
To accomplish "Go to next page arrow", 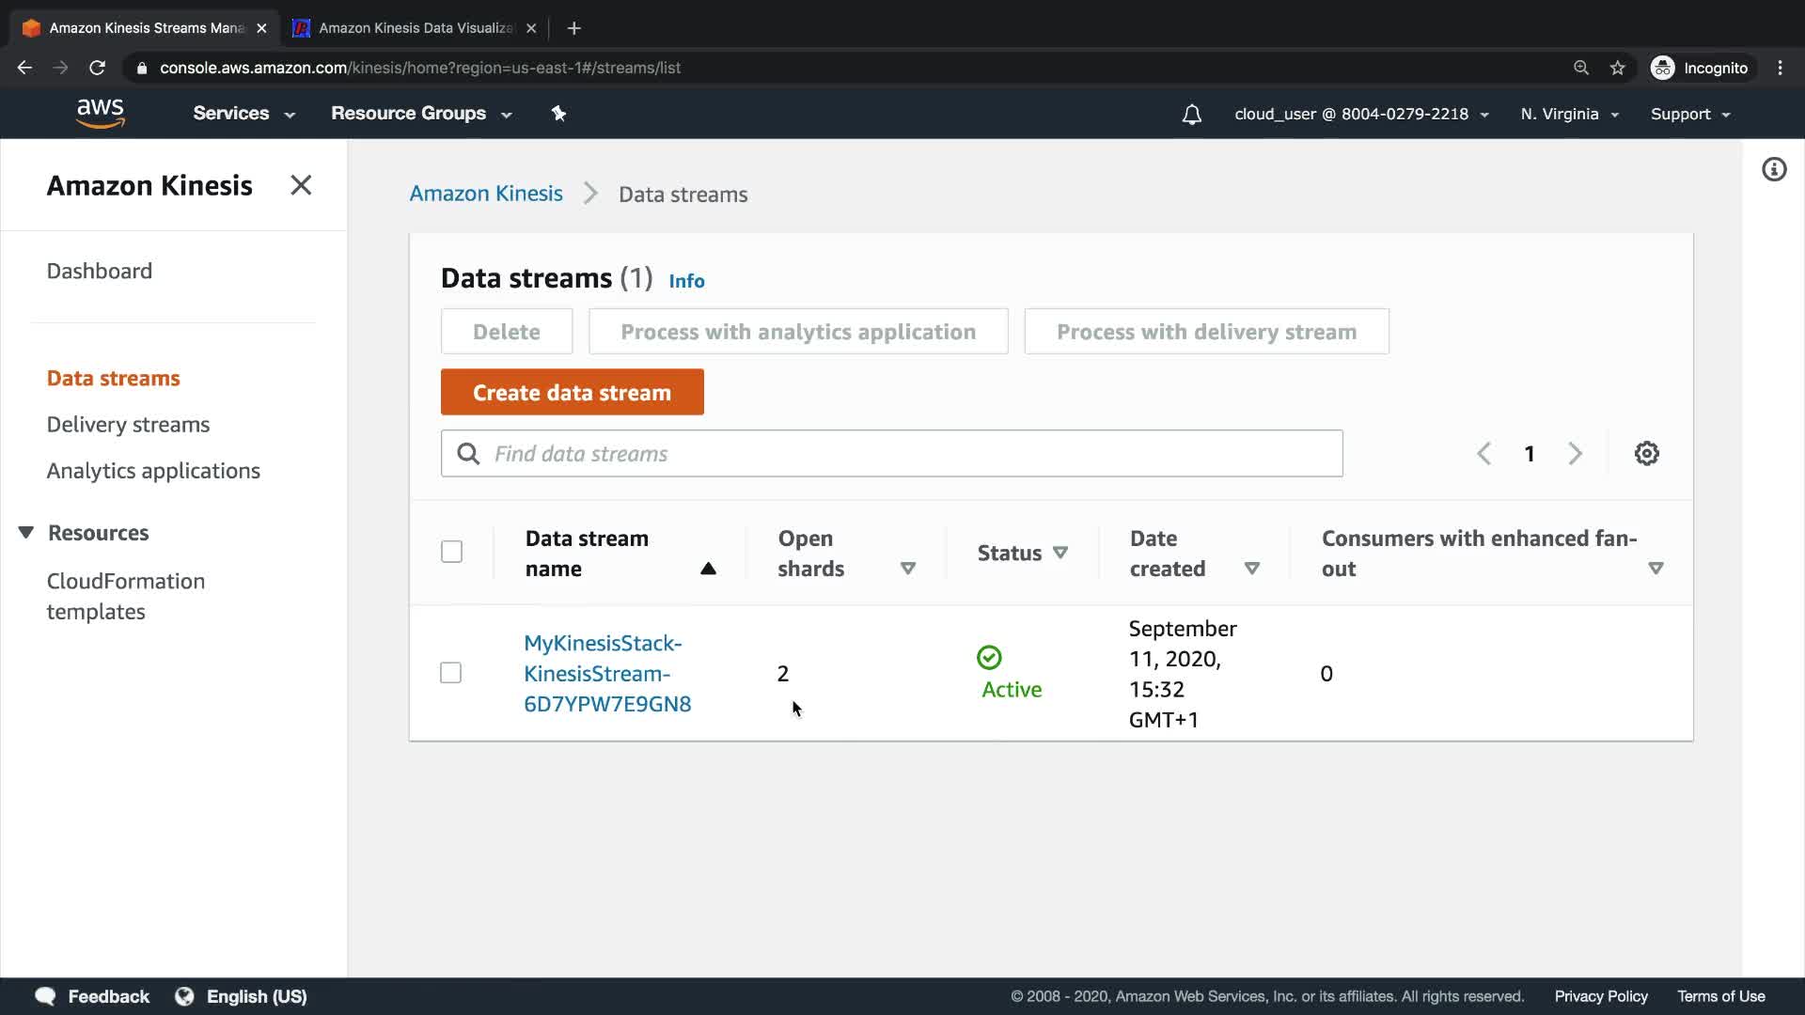I will [x=1575, y=454].
